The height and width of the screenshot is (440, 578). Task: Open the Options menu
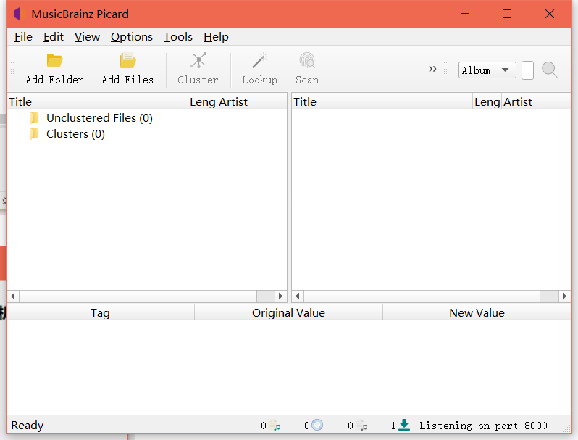132,37
